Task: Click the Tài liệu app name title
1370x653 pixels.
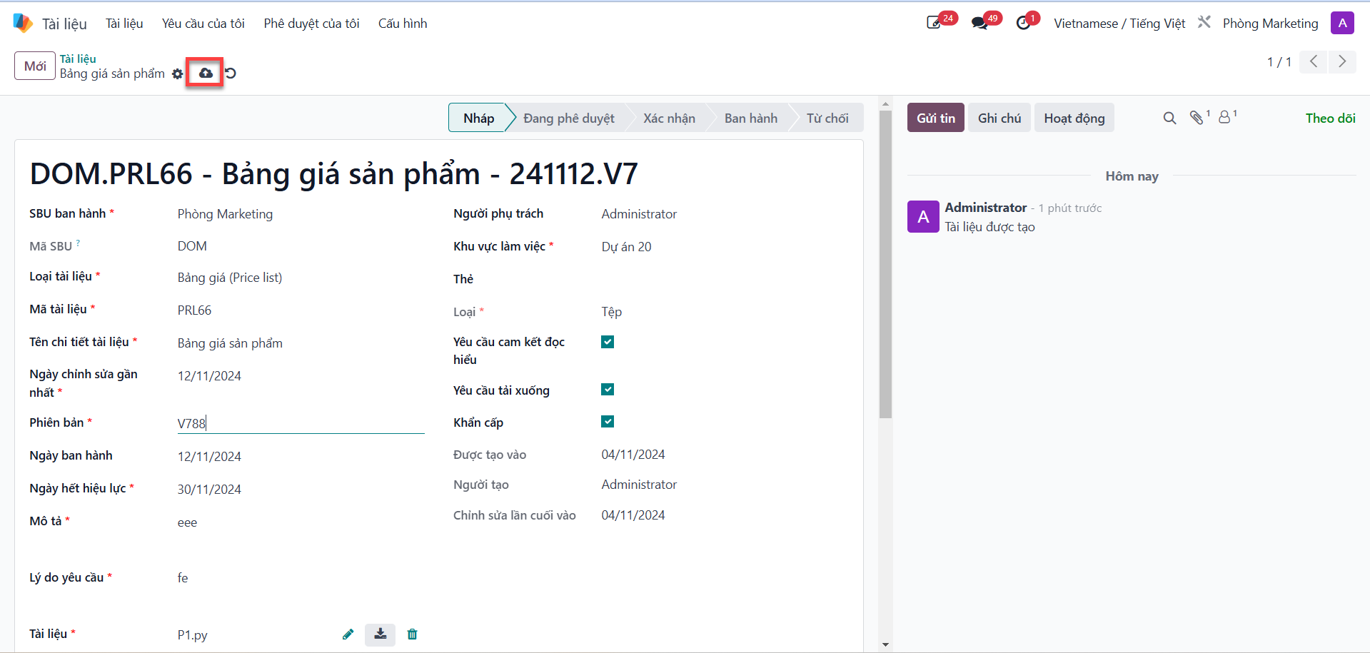Action: (x=64, y=24)
